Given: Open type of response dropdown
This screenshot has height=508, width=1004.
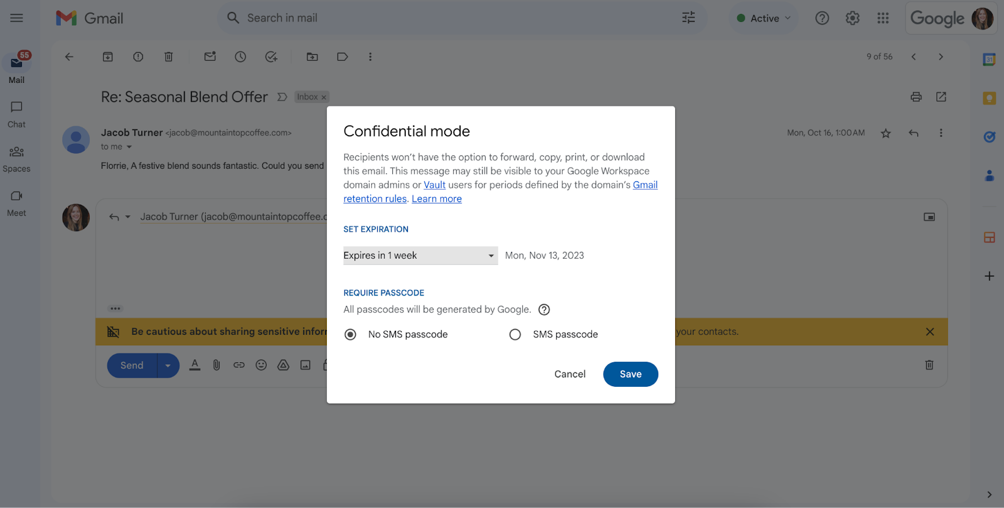Looking at the screenshot, I should [x=119, y=217].
